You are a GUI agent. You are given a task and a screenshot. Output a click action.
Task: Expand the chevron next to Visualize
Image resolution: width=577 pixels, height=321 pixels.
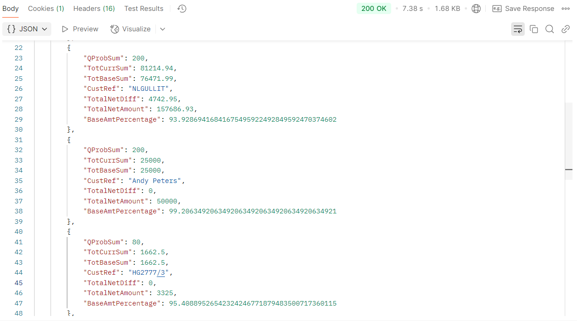(163, 29)
